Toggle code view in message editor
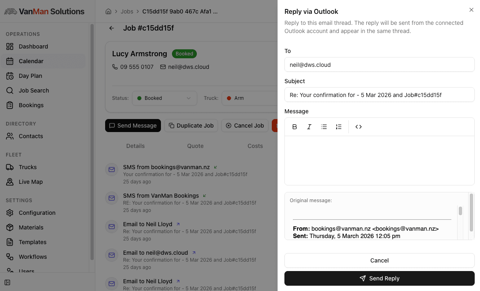The image size is (480, 291). pos(359,127)
